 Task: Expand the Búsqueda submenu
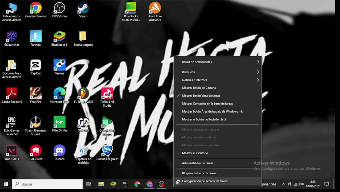(218, 72)
